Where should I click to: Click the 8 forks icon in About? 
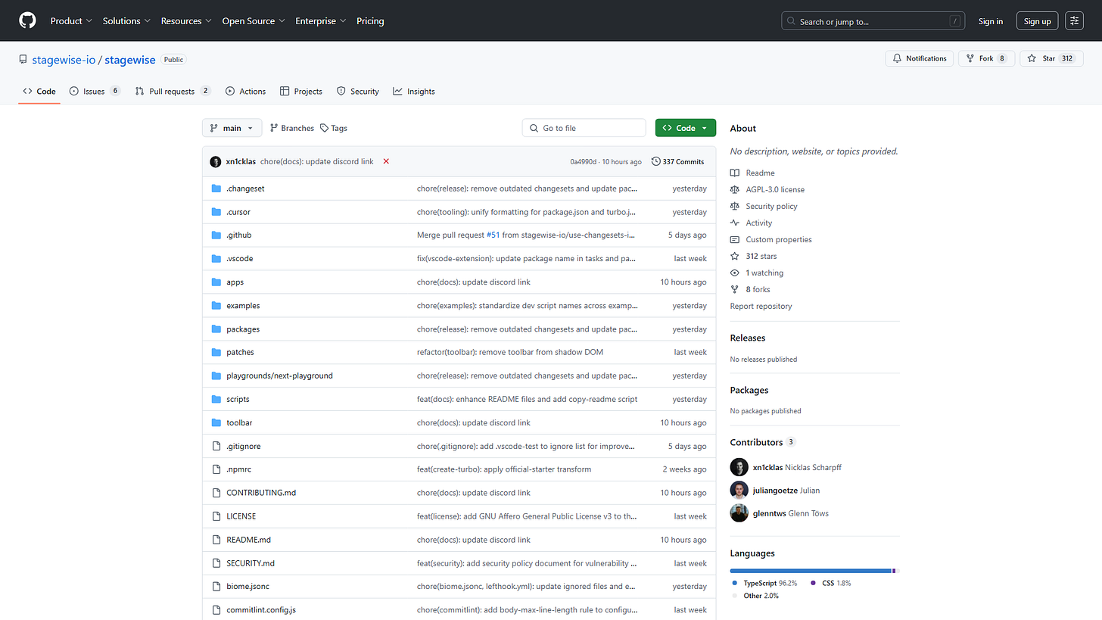[734, 289]
